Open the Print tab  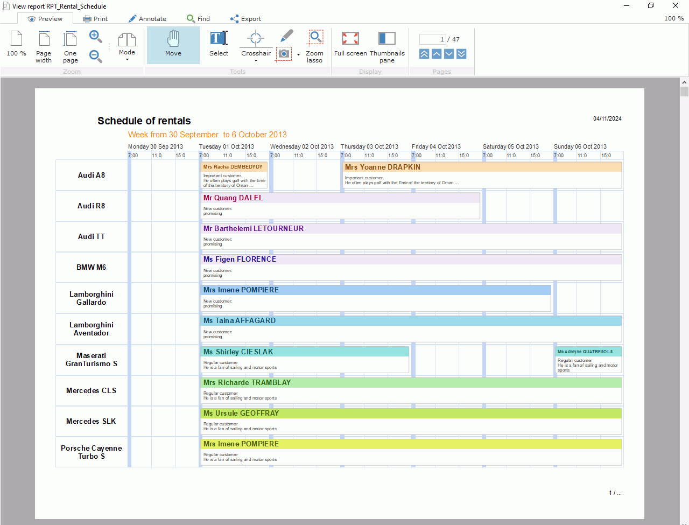[x=95, y=19]
